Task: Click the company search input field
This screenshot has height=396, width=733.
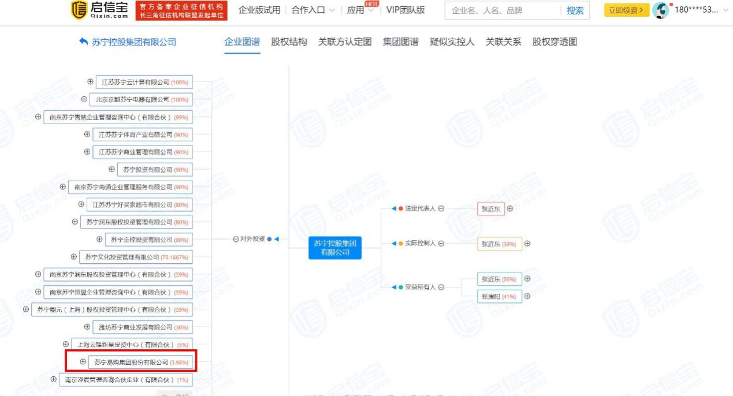Action: coord(501,10)
